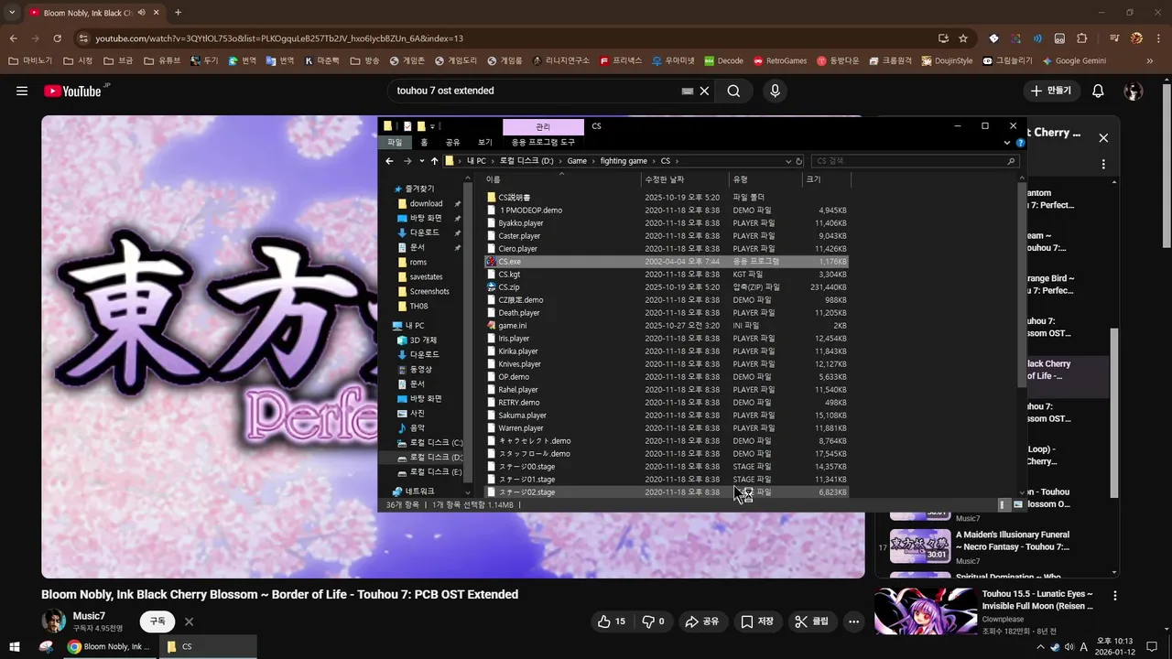Click the A Maiden's Illusionary Funeral thumbnail
The image size is (1172, 659).
(920, 546)
